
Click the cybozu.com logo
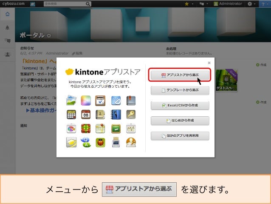click(13, 4)
